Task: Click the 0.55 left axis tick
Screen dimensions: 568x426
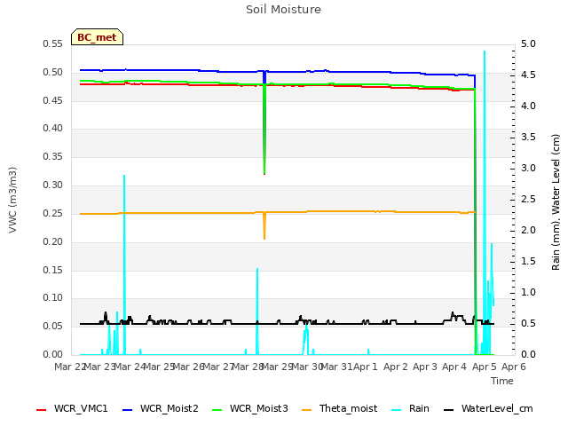Action: point(53,43)
